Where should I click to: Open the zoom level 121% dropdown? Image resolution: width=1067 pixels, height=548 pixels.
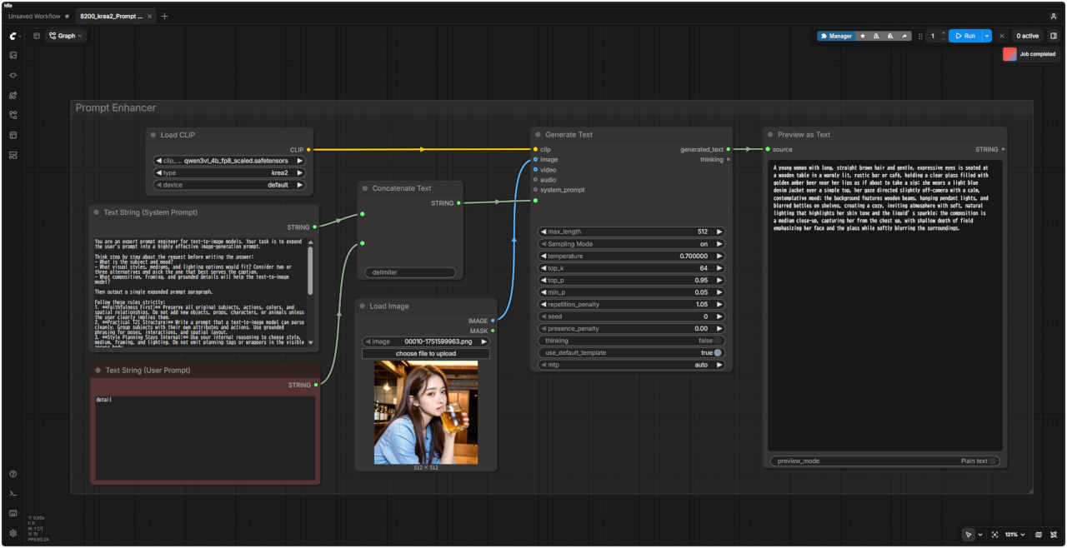pyautogui.click(x=1014, y=535)
